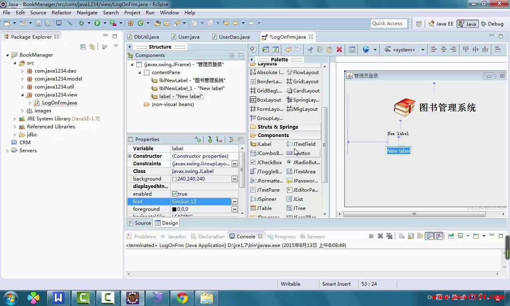This screenshot has height=306, width=510.
Task: Click the Save disk icon
Action: tap(38, 23)
